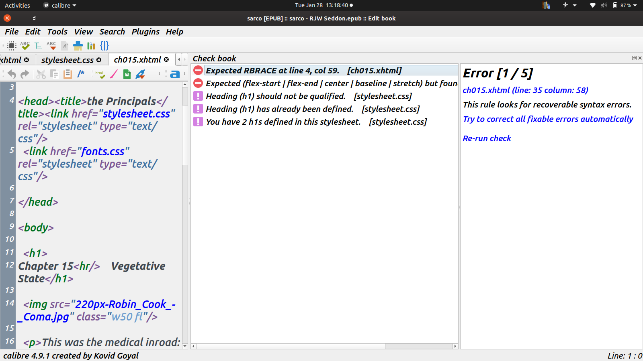This screenshot has height=361, width=643.
Task: Open the Activities overview
Action: click(17, 5)
